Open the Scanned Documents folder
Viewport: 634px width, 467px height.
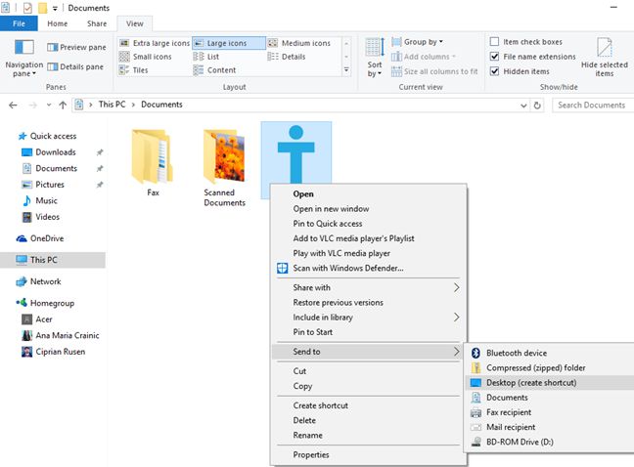224,164
